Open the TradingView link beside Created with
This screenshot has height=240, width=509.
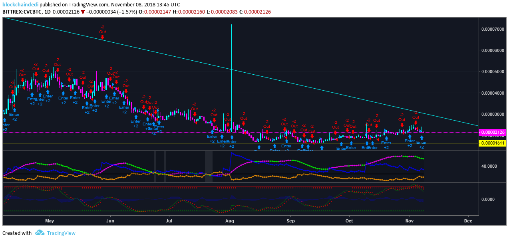click(x=61, y=233)
